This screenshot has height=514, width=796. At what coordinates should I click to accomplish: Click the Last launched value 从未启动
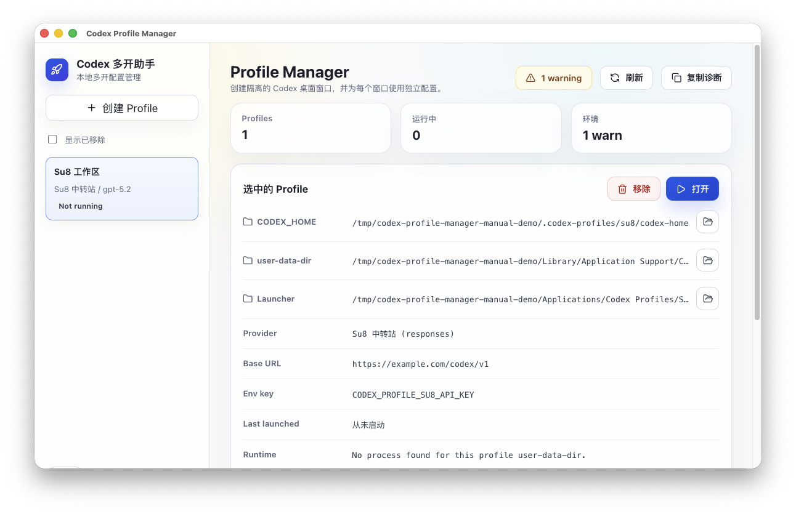tap(368, 425)
